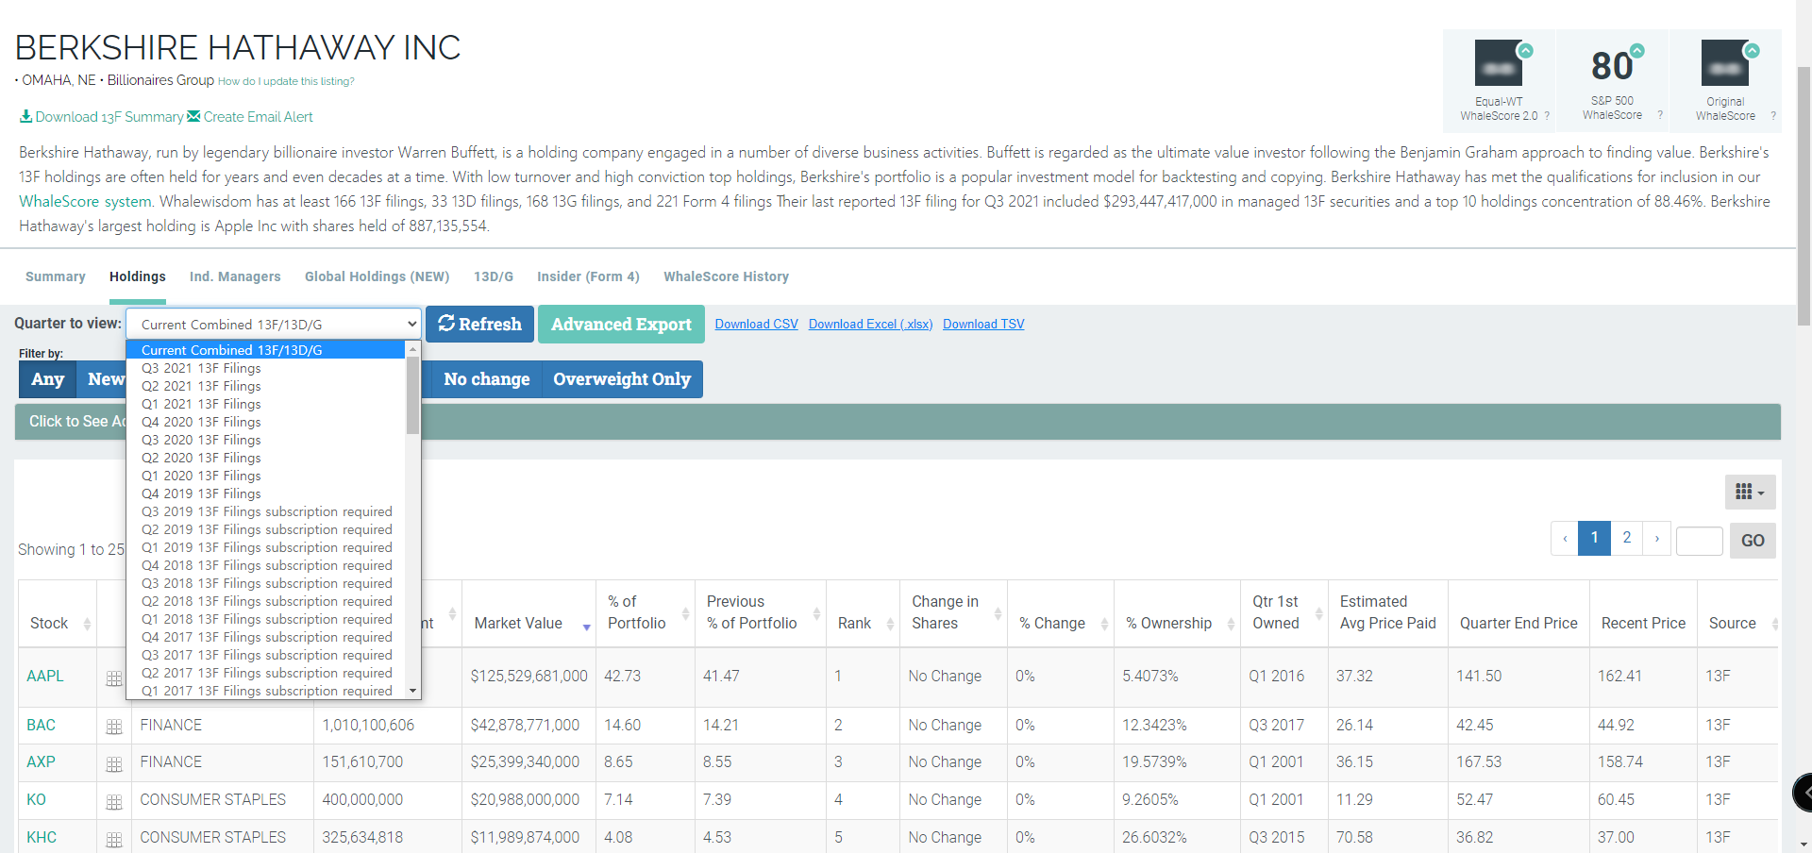The width and height of the screenshot is (1812, 853).
Task: Select Q3 2019 13F Filings subscription option
Action: tap(266, 511)
